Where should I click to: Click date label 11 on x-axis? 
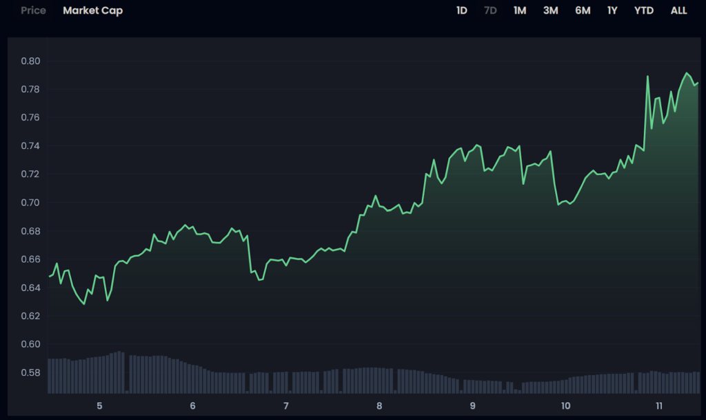click(659, 406)
